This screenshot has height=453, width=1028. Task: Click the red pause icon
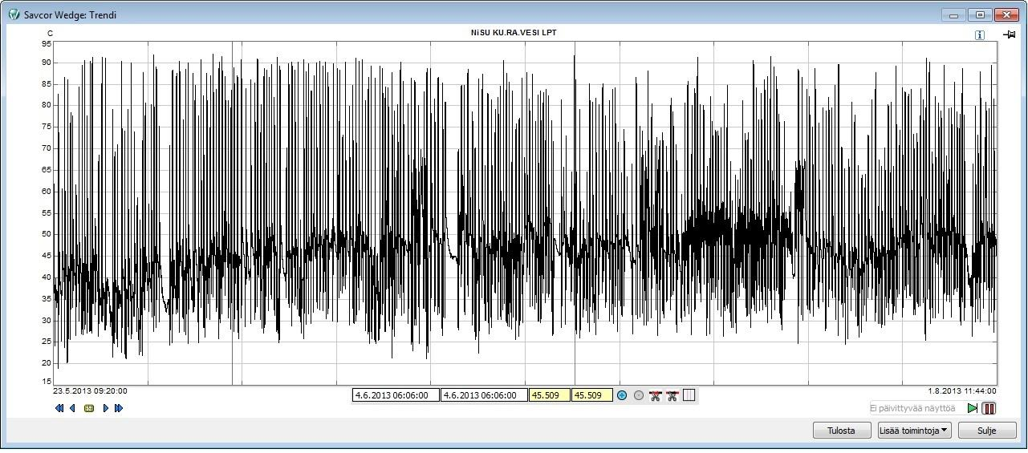pos(989,408)
